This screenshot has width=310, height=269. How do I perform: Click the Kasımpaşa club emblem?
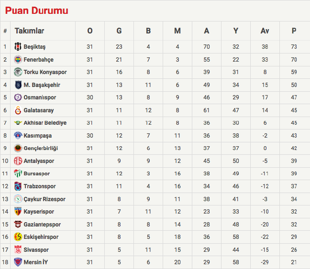18,136
